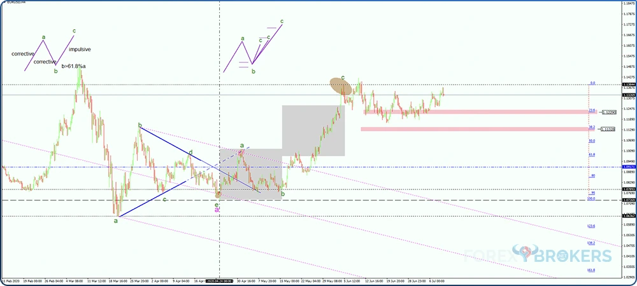This screenshot has height=286, width=637.
Task: Click the 1.12250 price label box
Action: pyautogui.click(x=608, y=112)
